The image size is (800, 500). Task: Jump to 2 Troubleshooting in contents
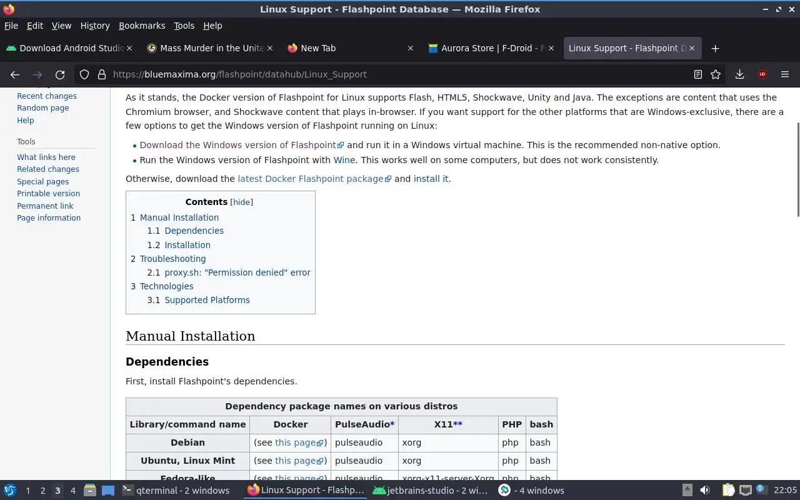point(168,259)
